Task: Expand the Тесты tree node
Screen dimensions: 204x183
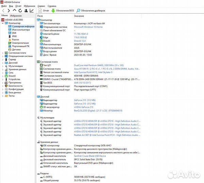Action: point(3,96)
